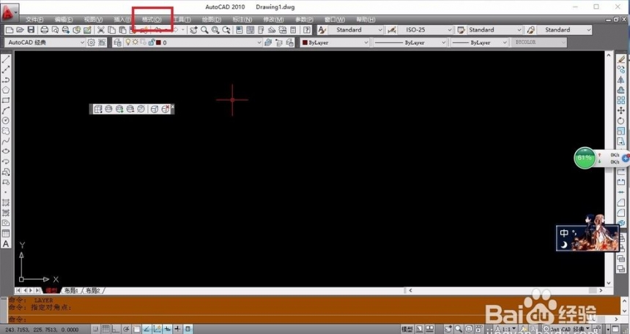Click the command line input area
The width and height of the screenshot is (630, 334).
click(x=314, y=319)
